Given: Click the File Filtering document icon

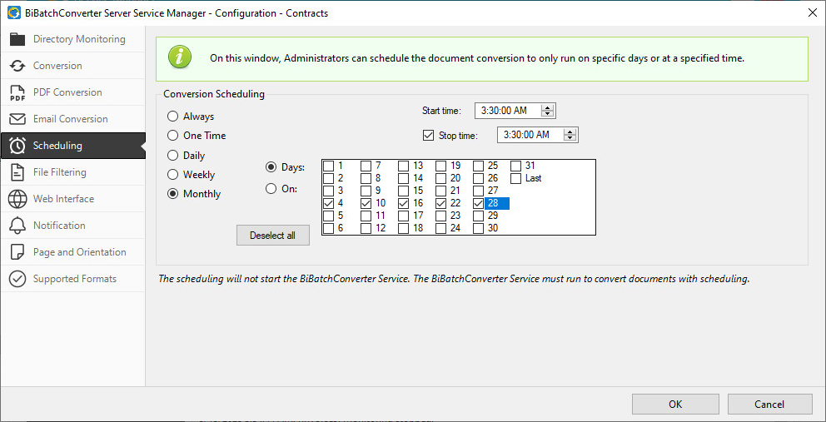Looking at the screenshot, I should [17, 172].
